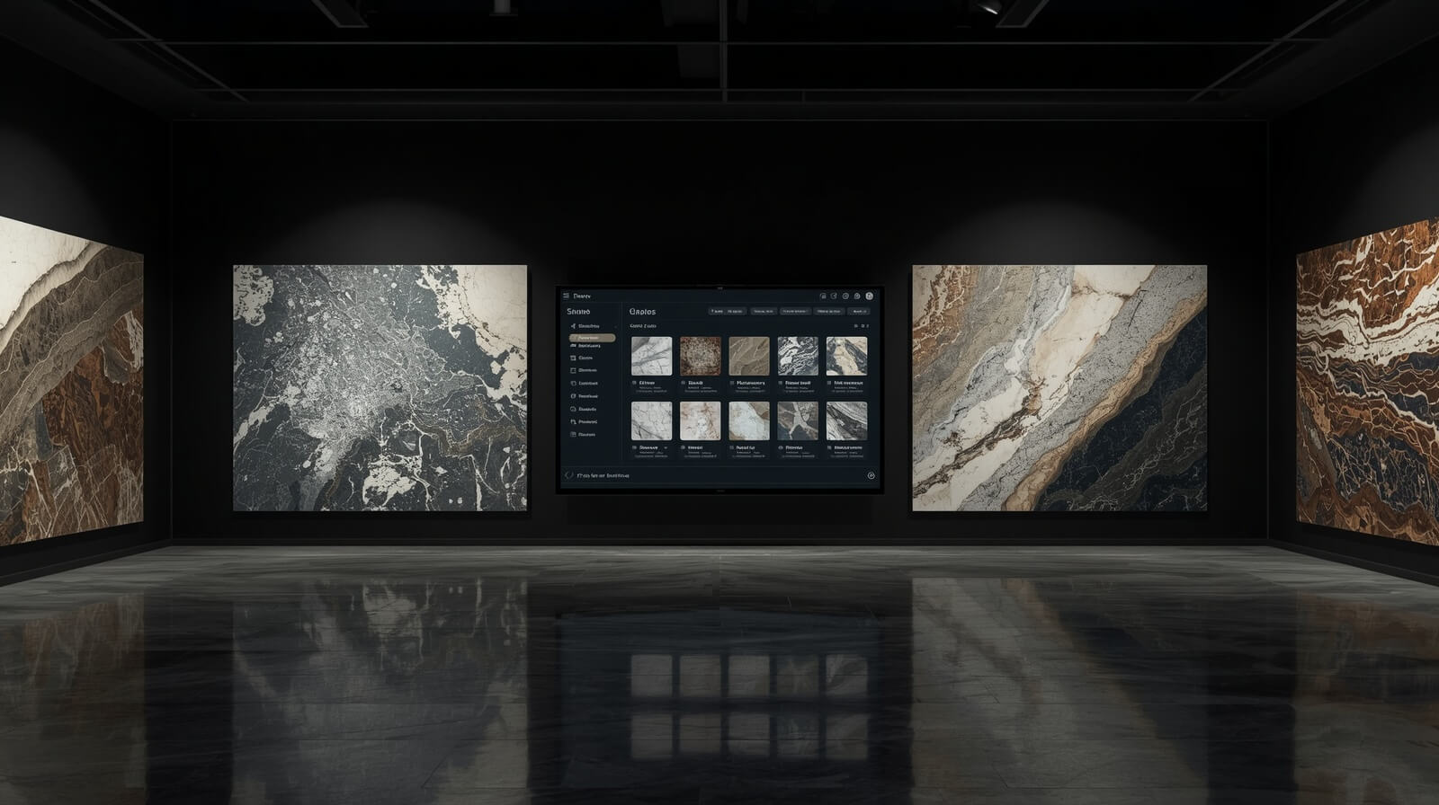Open the dark slate thumbnail with pale branching veins
This screenshot has height=805, width=1439.
click(798, 420)
